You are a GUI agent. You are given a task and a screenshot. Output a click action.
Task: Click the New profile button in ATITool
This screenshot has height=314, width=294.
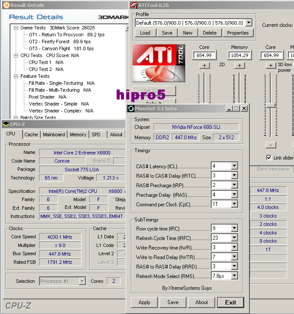(x=188, y=33)
